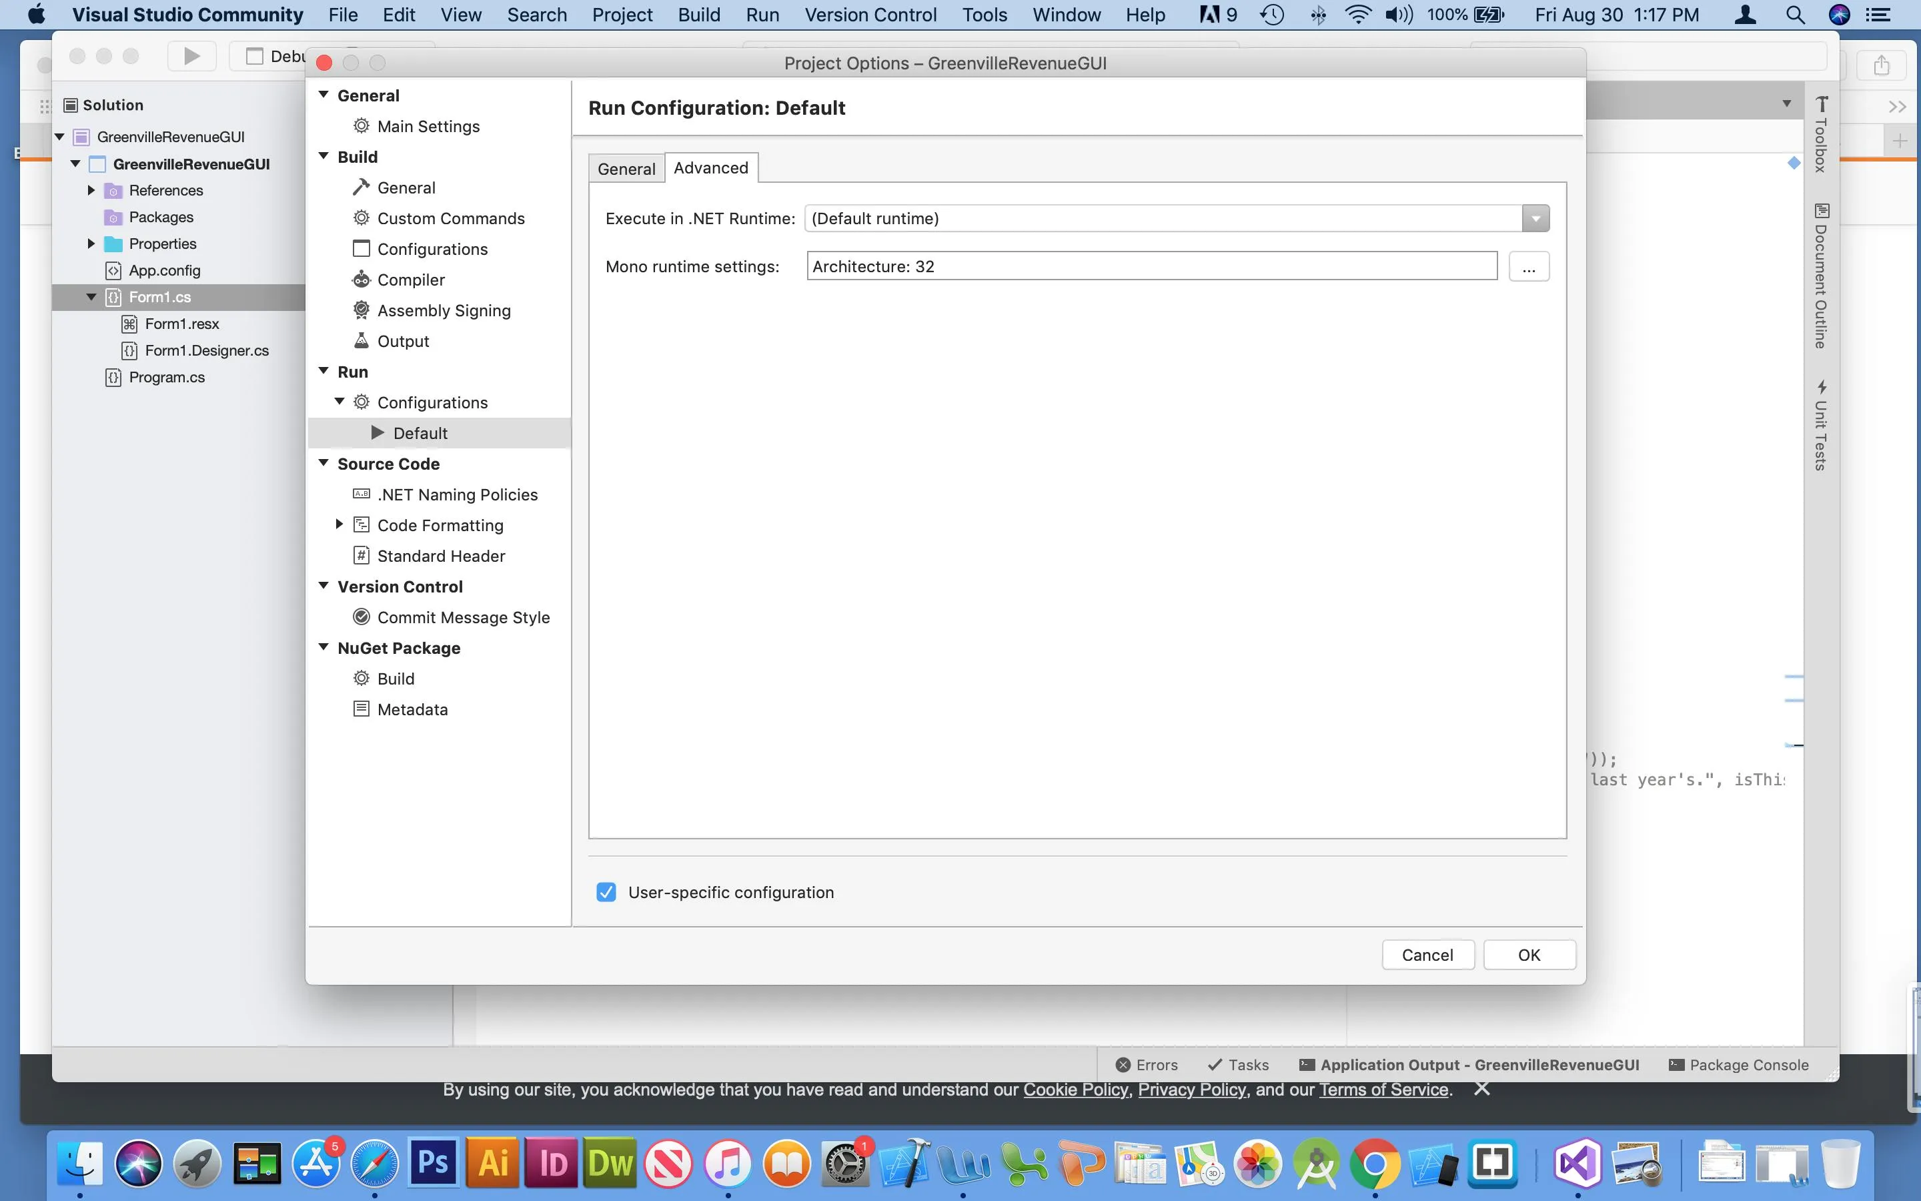
Task: Select the Compiler build option
Action: click(410, 280)
